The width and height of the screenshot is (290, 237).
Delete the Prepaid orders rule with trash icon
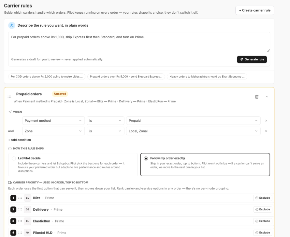pyautogui.click(x=256, y=97)
